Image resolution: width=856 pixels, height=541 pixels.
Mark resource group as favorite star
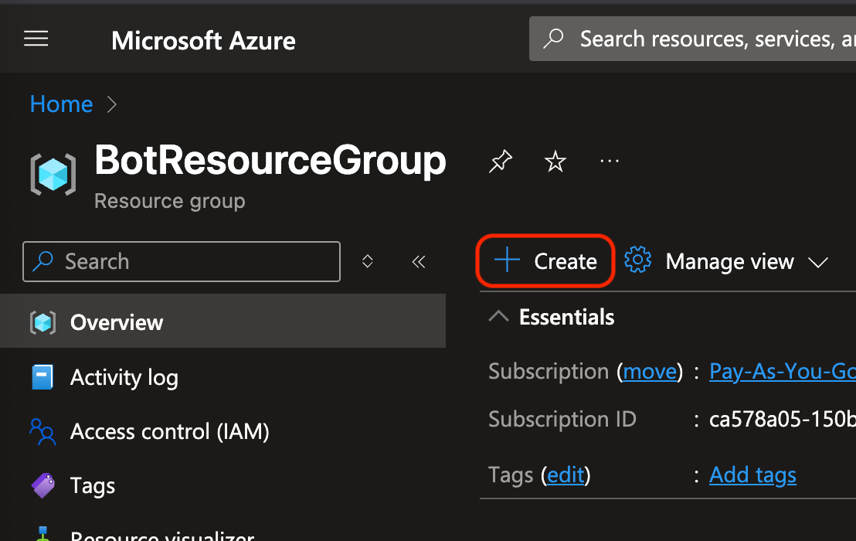tap(555, 162)
